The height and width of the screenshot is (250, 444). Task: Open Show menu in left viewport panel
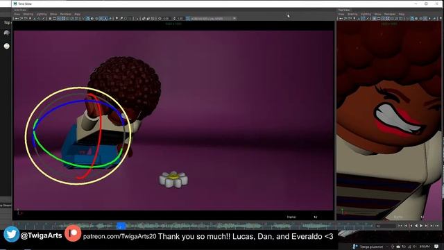click(x=53, y=14)
